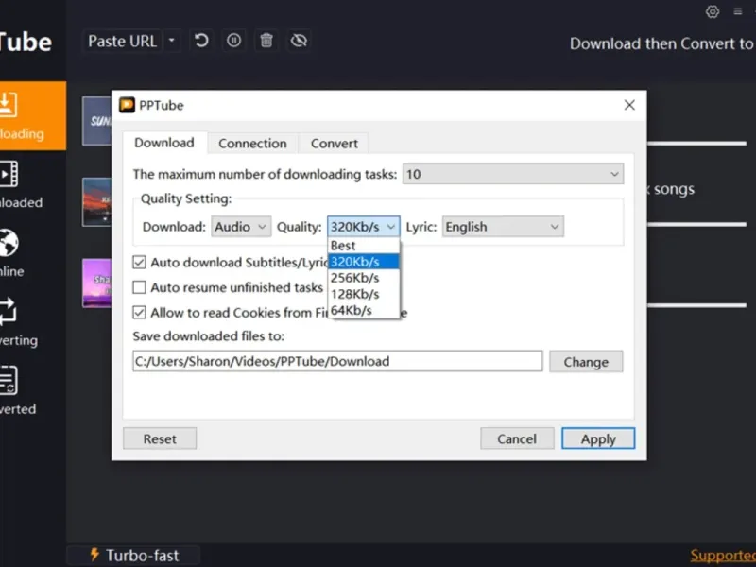Viewport: 756px width, 567px height.
Task: Switch to the Connection tab
Action: (x=252, y=144)
